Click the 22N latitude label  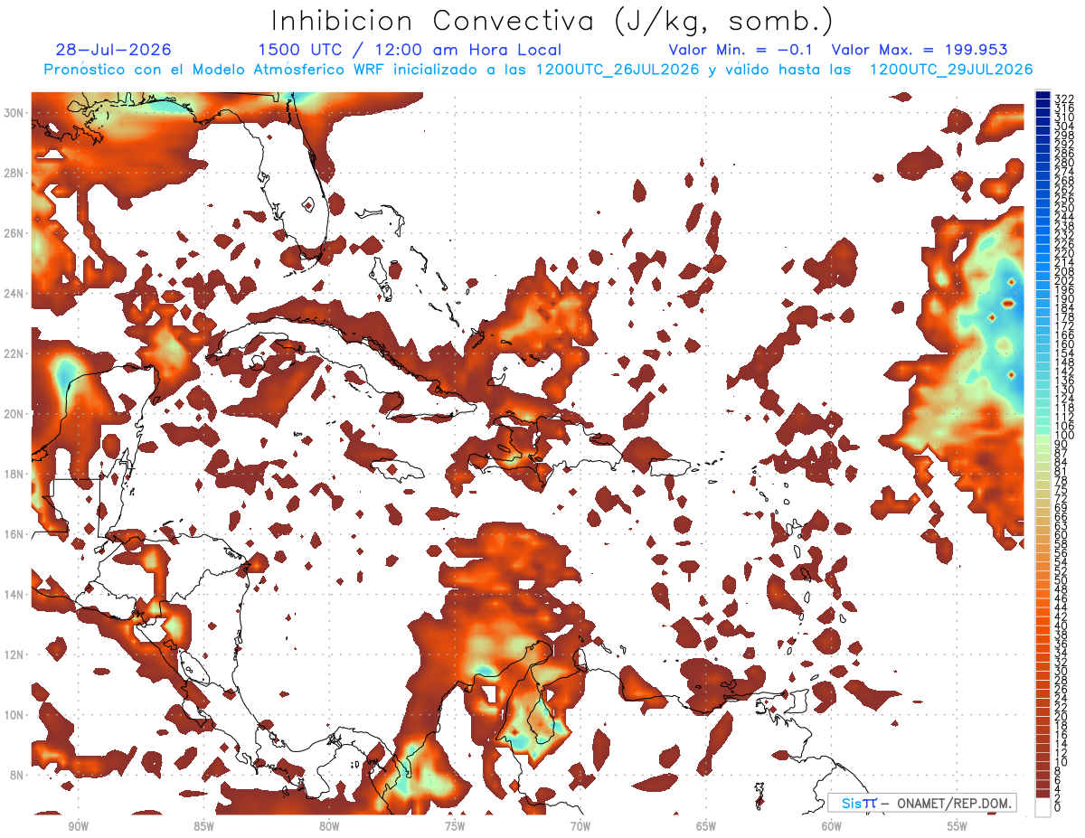point(14,353)
